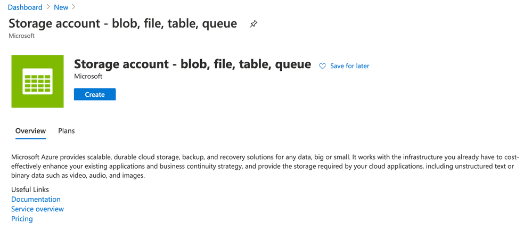This screenshot has width=532, height=239.
Task: Click the Microsoft Azure description paragraph
Action: (261, 167)
